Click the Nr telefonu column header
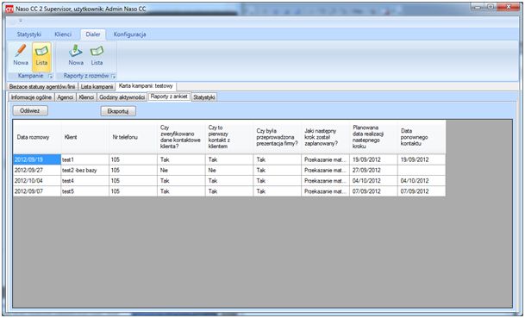 [133, 137]
